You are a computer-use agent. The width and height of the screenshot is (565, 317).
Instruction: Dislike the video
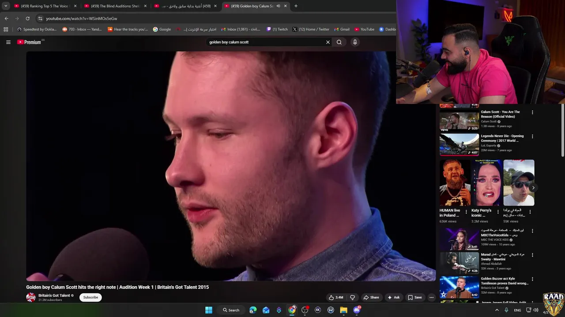tap(352, 298)
